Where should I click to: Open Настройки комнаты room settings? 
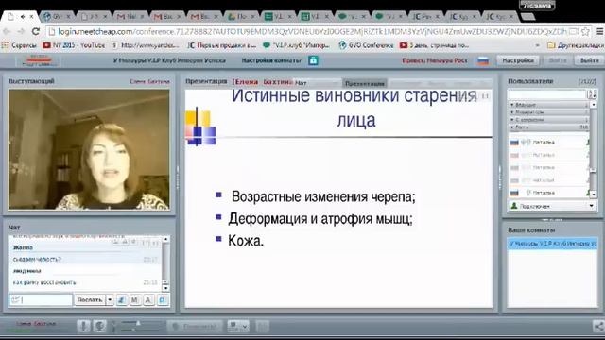tap(271, 60)
